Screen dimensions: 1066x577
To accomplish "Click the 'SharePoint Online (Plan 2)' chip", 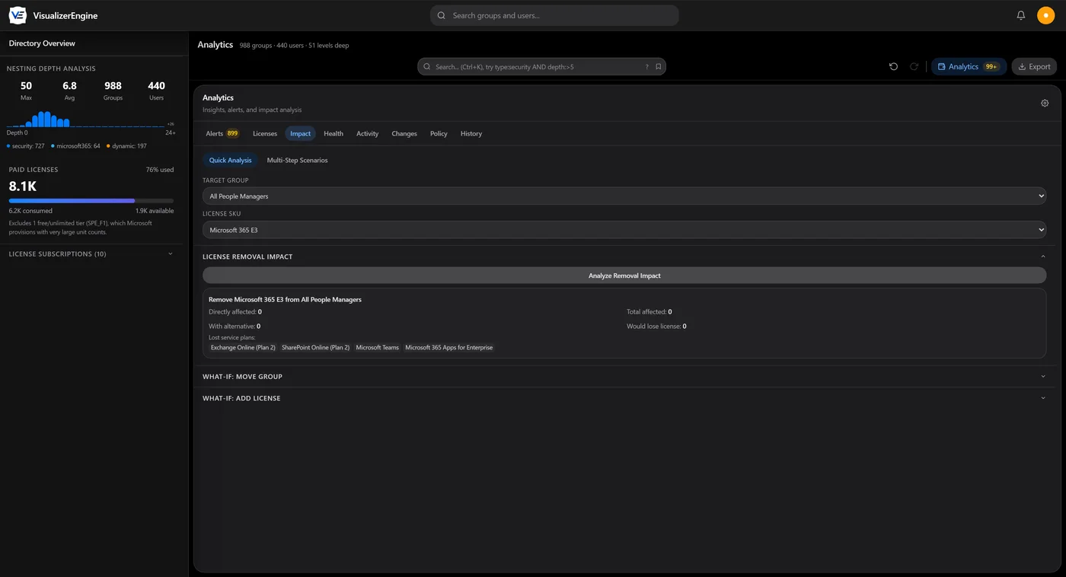I will coord(316,348).
